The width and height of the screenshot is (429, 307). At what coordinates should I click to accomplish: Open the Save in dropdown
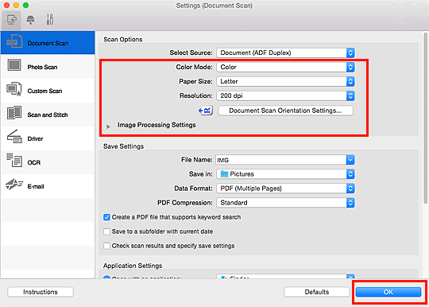point(285,174)
